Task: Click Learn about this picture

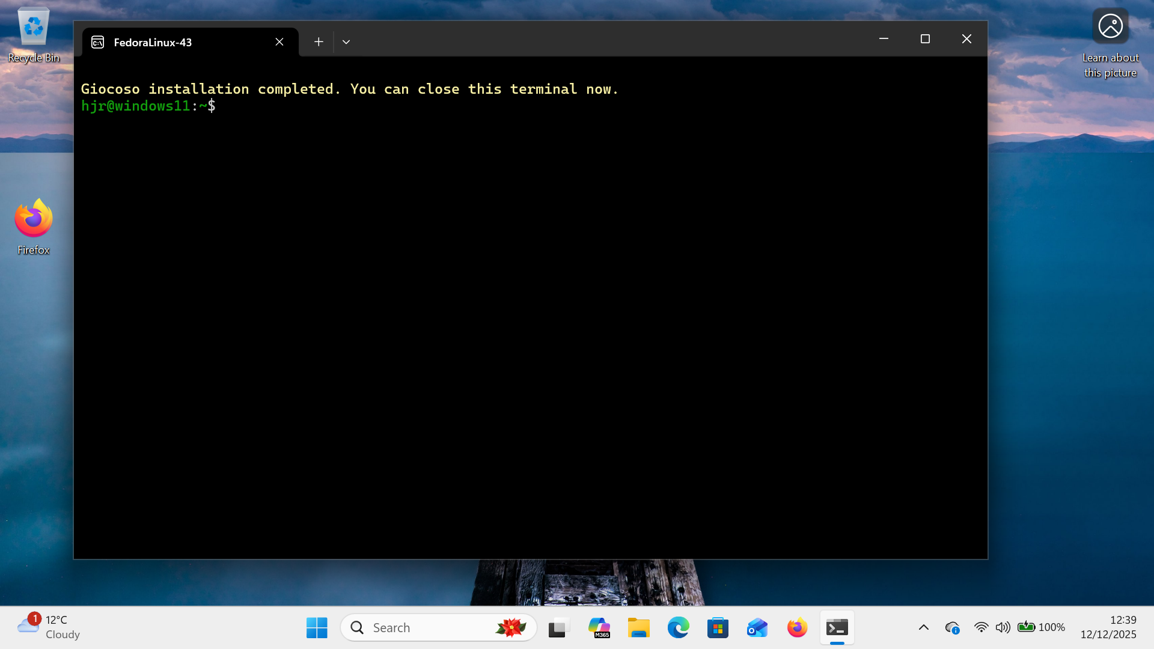Action: pyautogui.click(x=1110, y=26)
